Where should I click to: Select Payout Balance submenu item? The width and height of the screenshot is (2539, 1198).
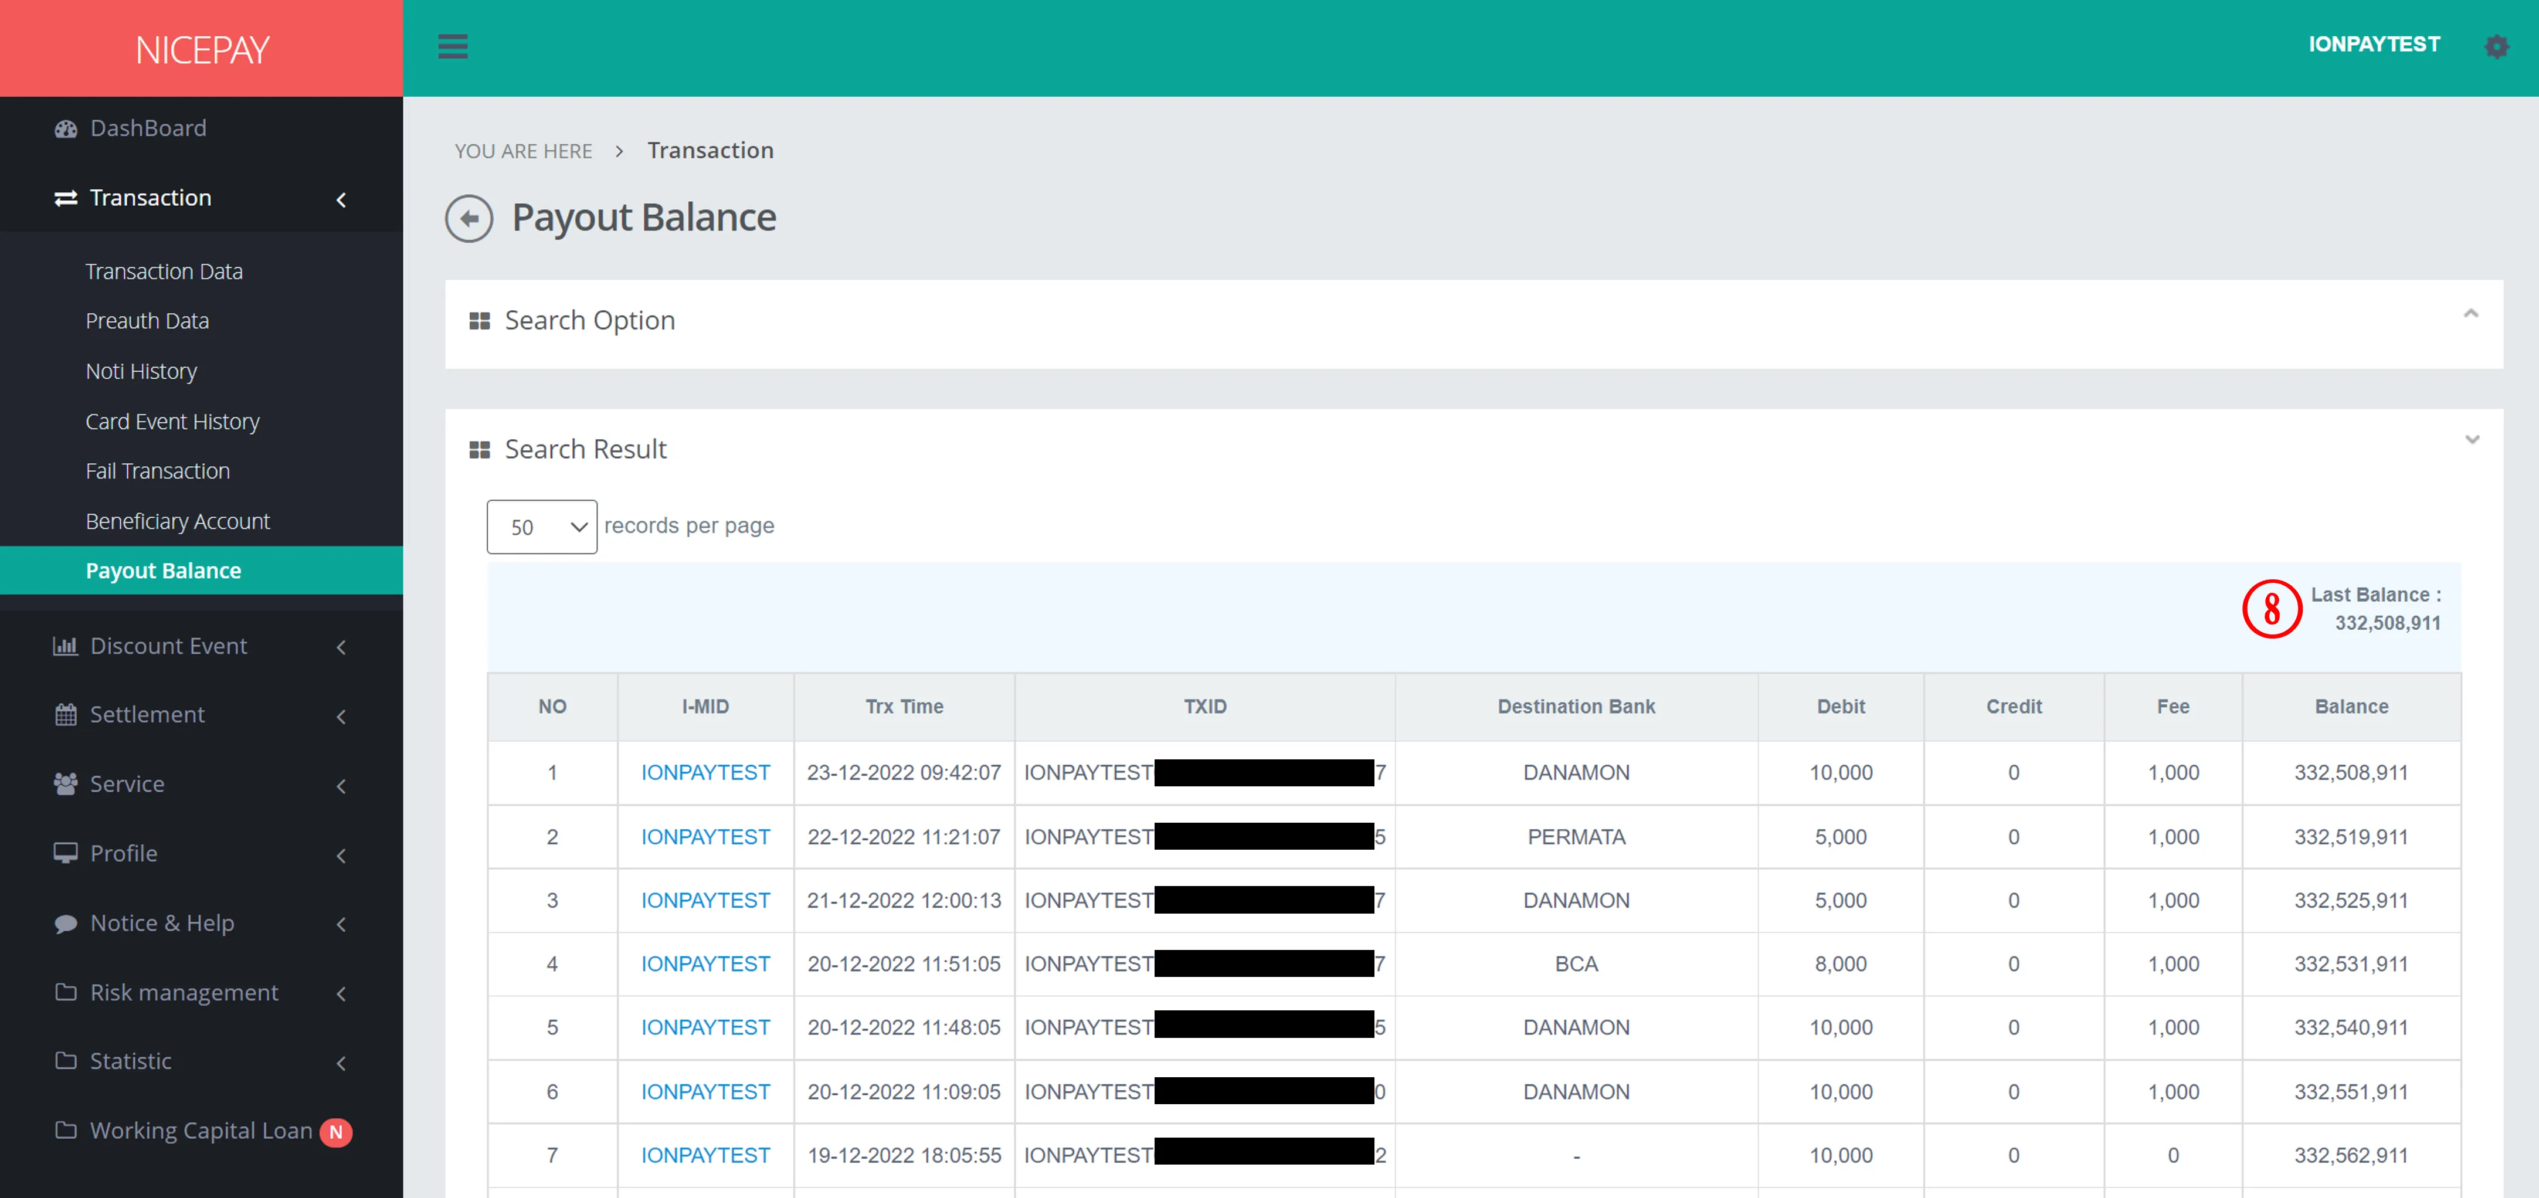coord(201,571)
